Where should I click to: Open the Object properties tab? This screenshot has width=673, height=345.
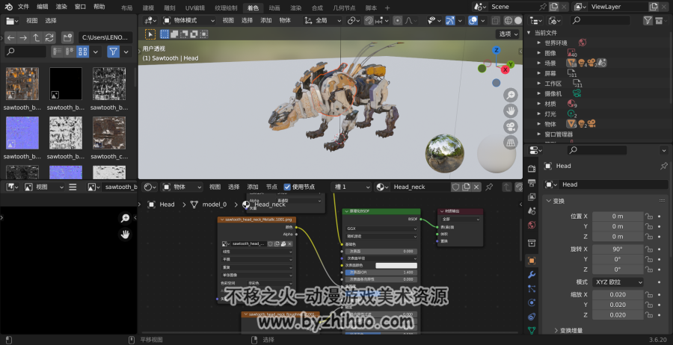532,261
